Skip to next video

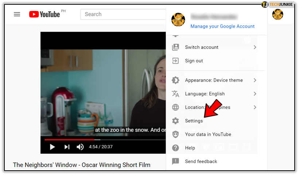click(x=67, y=147)
